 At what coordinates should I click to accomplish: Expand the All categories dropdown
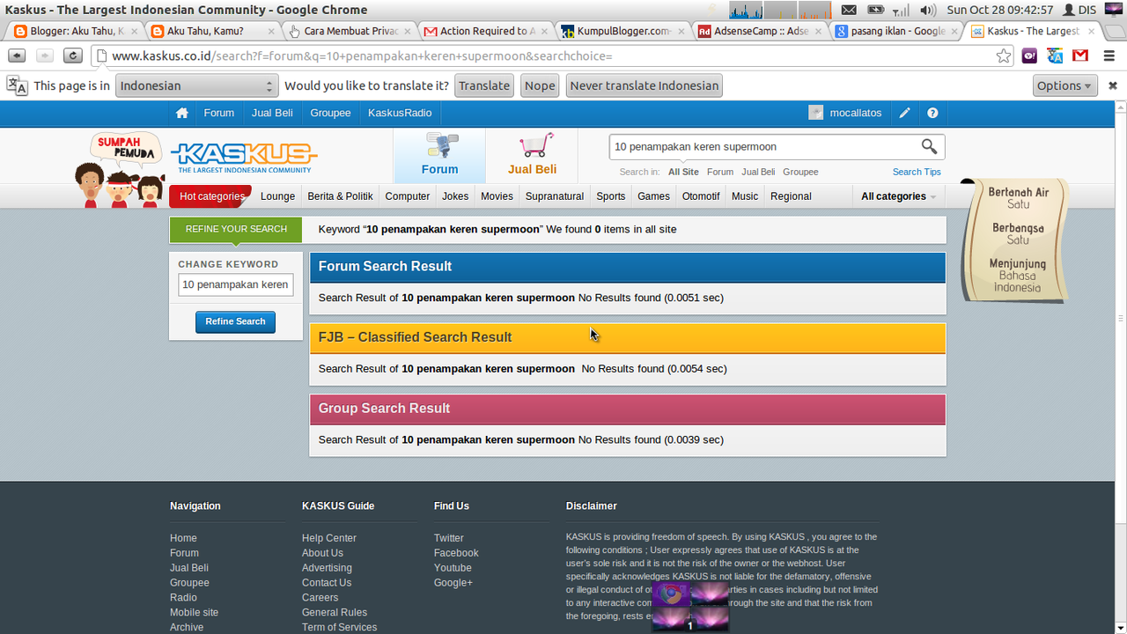point(898,196)
